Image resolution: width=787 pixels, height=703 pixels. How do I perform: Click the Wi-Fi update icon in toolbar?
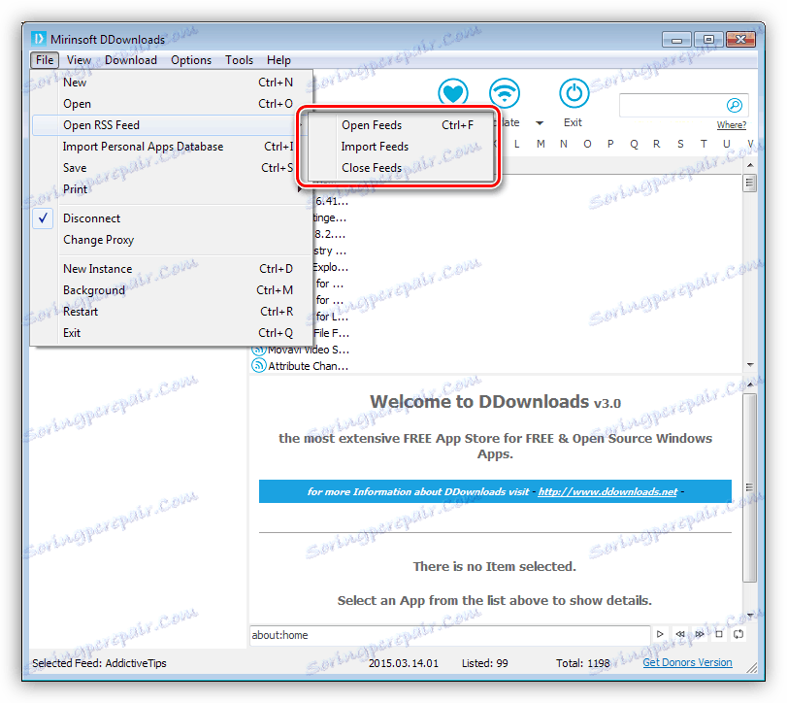coord(505,93)
